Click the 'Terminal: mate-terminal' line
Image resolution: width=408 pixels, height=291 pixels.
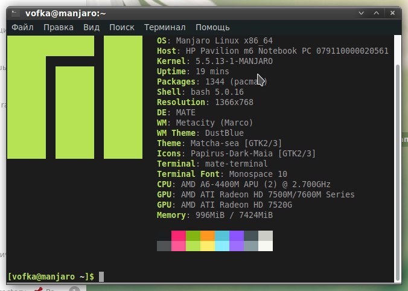[x=212, y=164]
